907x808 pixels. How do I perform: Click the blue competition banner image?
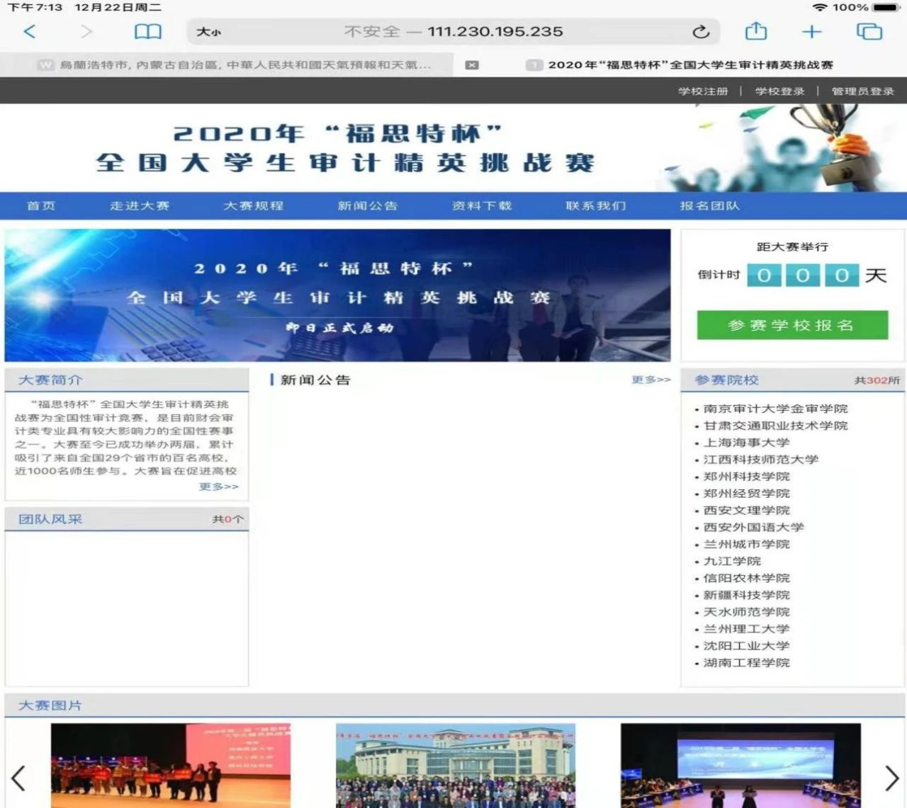coord(337,295)
